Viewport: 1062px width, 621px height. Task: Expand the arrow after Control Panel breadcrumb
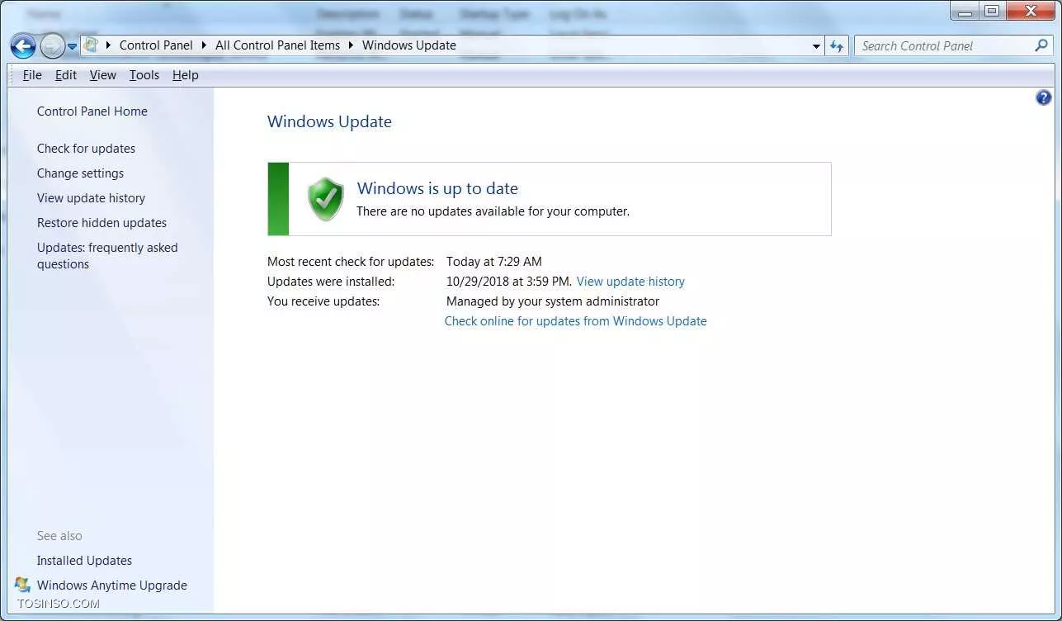tap(204, 45)
